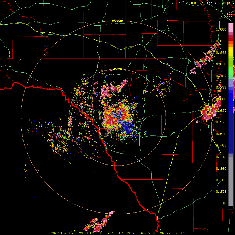Click the 0.573 value on color scale
This screenshot has height=235, width=235.
pos(221,122)
